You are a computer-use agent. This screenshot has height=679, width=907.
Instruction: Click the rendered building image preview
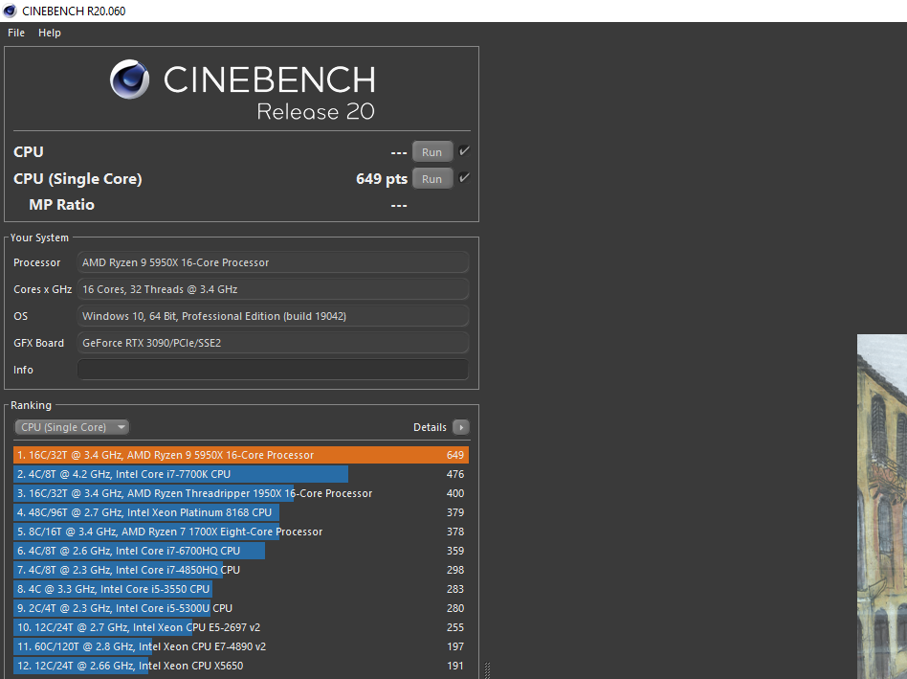881,507
